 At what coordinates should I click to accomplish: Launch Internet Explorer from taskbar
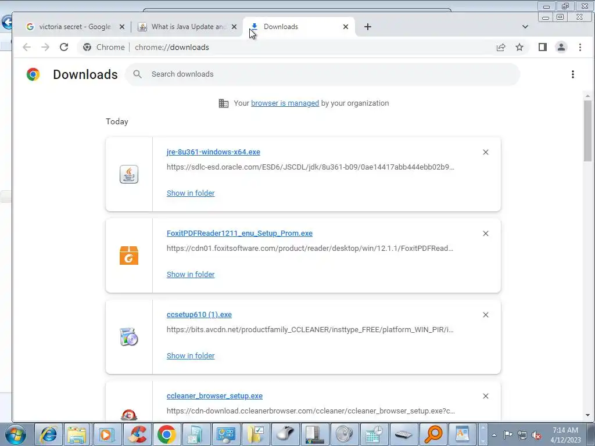click(x=48, y=434)
